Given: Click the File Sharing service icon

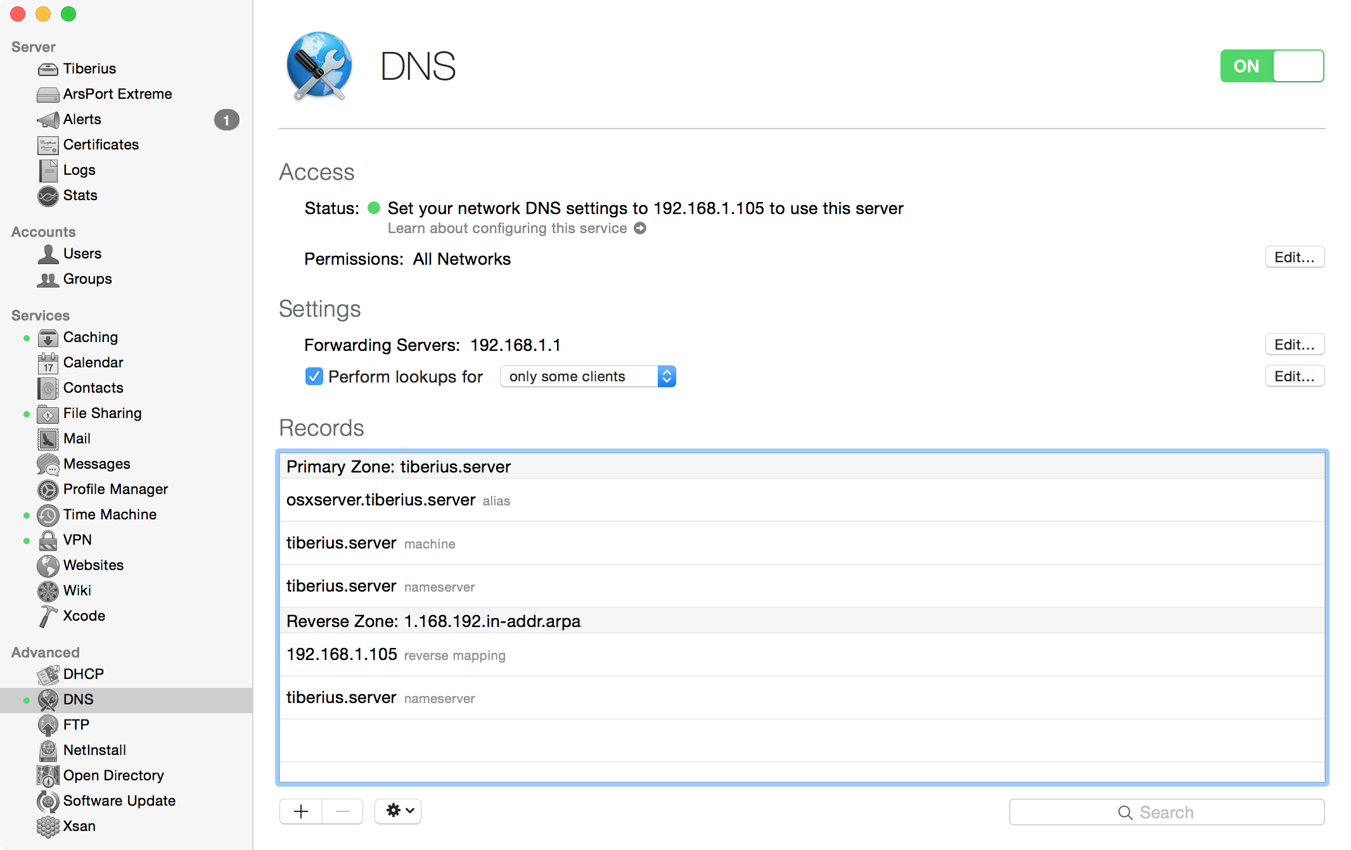Looking at the screenshot, I should [x=46, y=412].
